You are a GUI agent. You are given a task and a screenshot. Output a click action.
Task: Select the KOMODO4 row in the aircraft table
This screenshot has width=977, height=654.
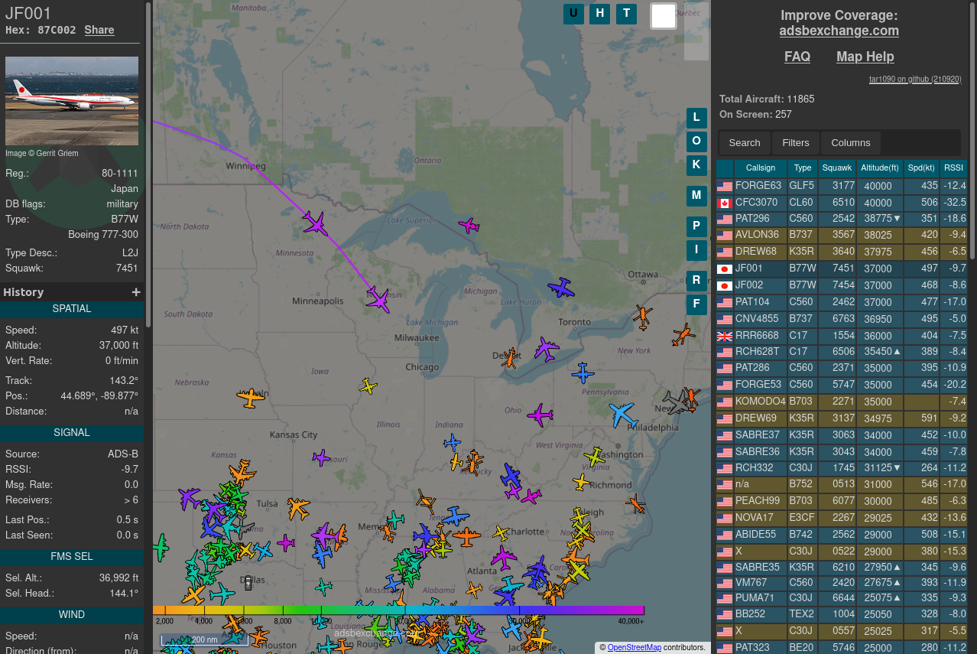coord(842,402)
